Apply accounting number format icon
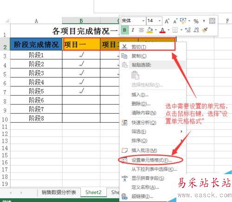The width and height of the screenshot is (232, 202). [183, 21]
